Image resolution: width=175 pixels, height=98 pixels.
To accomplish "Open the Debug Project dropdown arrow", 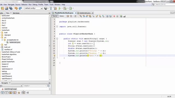I will [x=68, y=8].
